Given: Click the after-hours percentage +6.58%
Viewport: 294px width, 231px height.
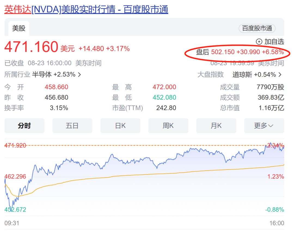Looking at the screenshot, I should tap(273, 52).
